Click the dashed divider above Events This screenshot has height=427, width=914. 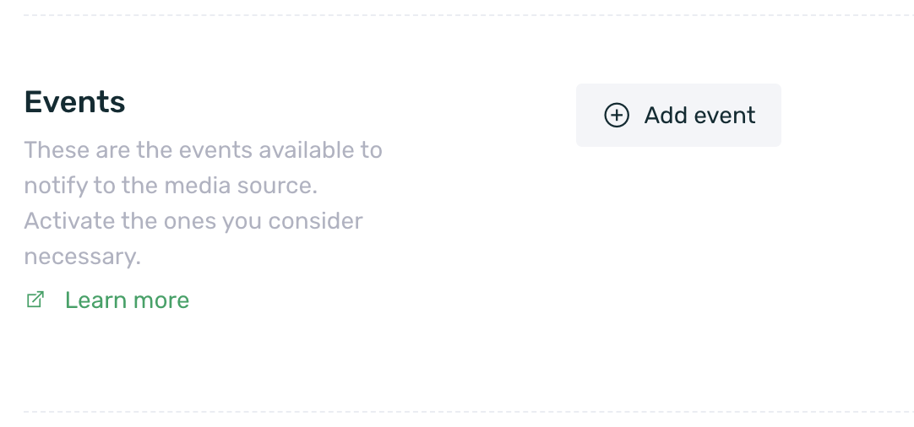coord(456,15)
